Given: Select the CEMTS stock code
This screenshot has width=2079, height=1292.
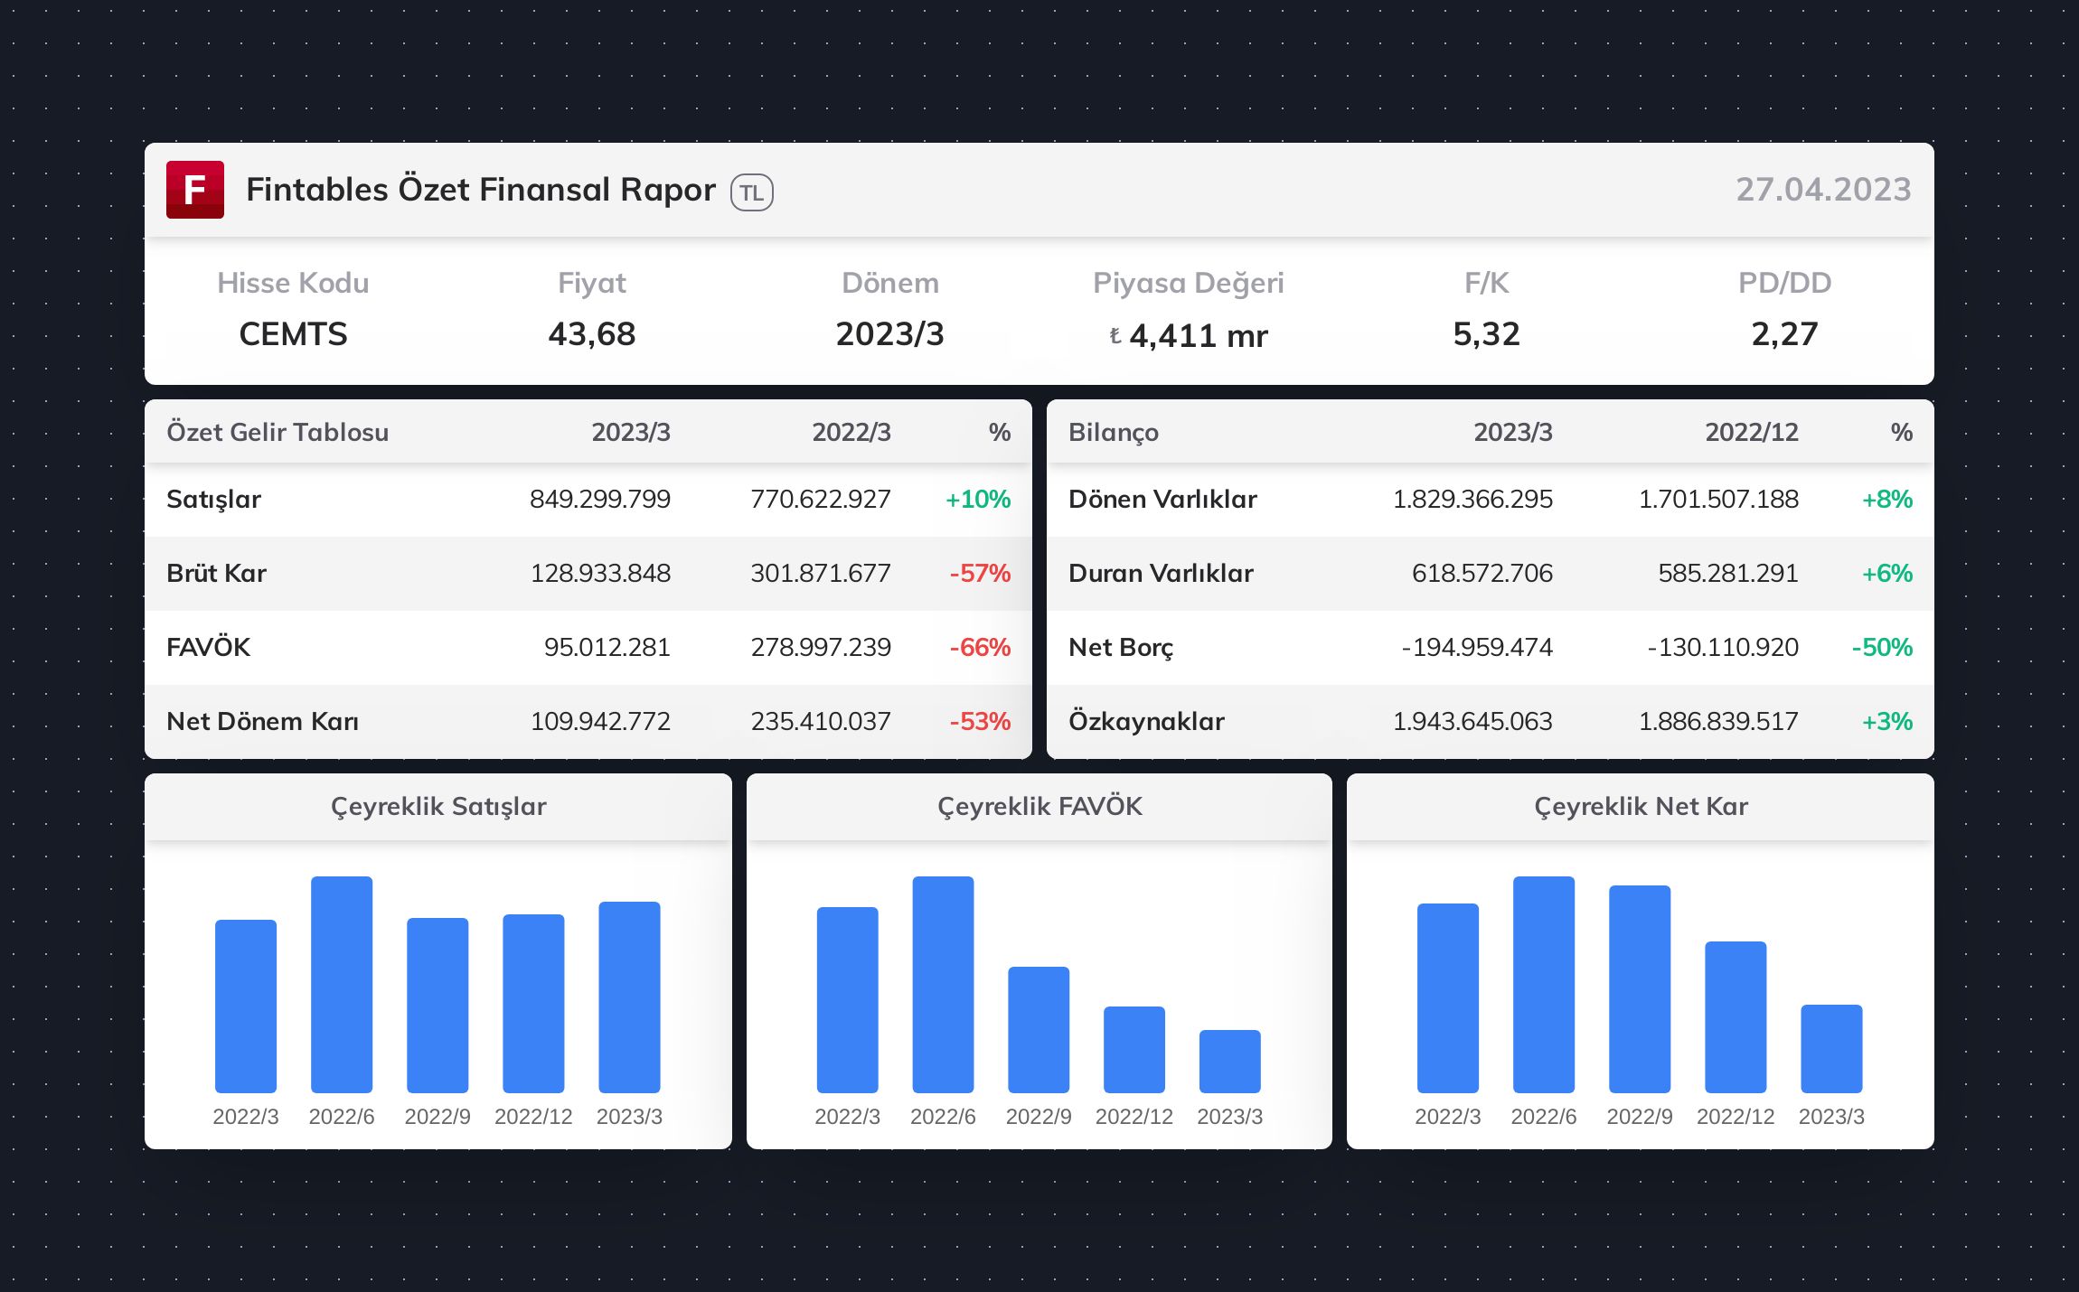Looking at the screenshot, I should coord(293,334).
